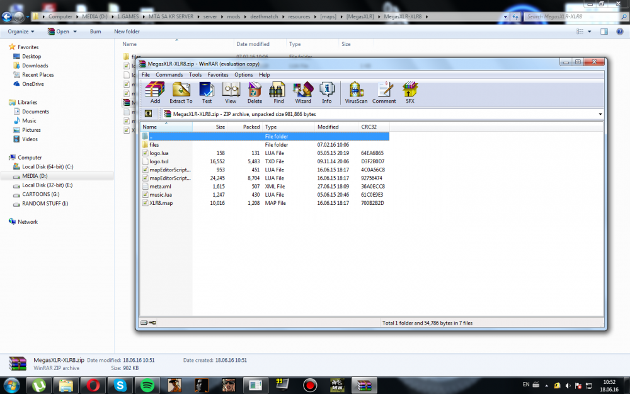The height and width of the screenshot is (394, 630).
Task: Select Local Disk (64-bit) (C:) drive
Action: coord(47,166)
